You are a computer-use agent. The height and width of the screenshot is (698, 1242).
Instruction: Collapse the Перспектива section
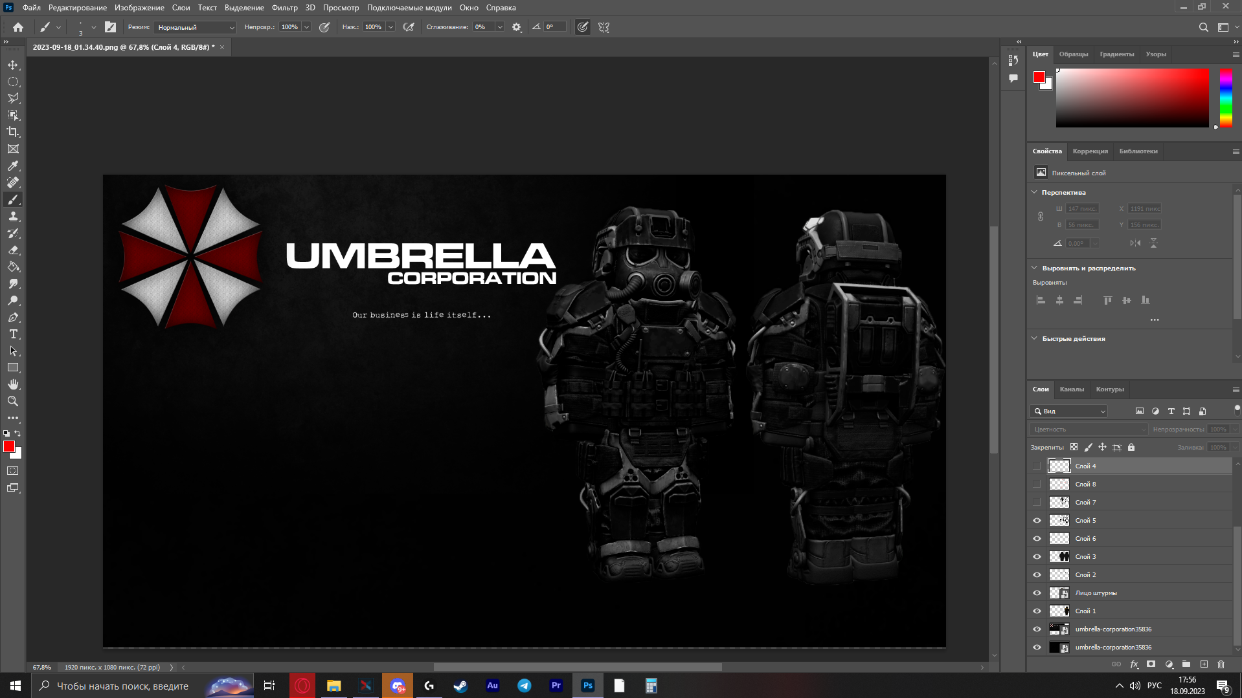coord(1034,192)
